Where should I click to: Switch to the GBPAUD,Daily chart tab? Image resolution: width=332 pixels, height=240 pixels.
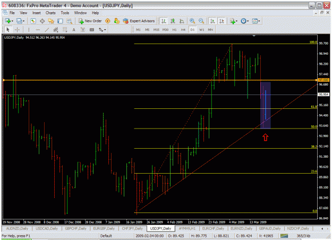pyautogui.click(x=270, y=228)
